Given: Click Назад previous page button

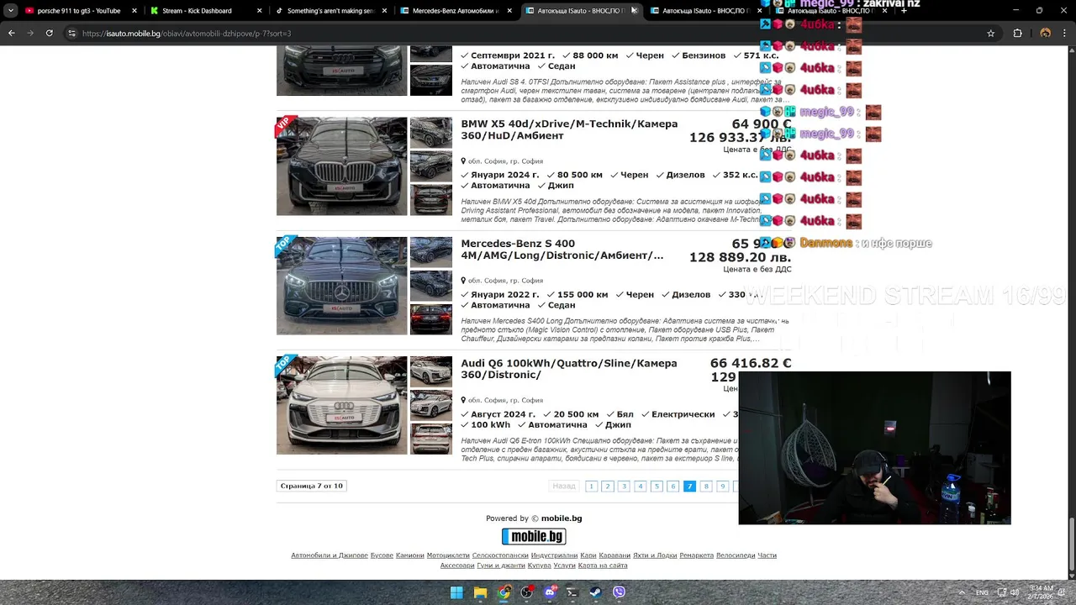Looking at the screenshot, I should (564, 486).
